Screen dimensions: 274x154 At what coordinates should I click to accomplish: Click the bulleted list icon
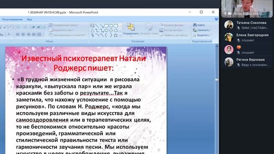click(18, 27)
